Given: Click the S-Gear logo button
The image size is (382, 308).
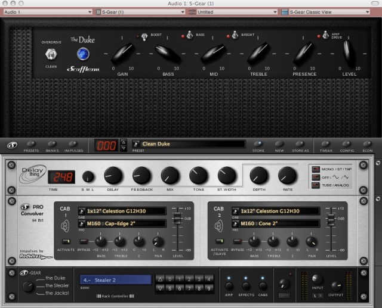Looking at the screenshot, I should pos(12,145).
